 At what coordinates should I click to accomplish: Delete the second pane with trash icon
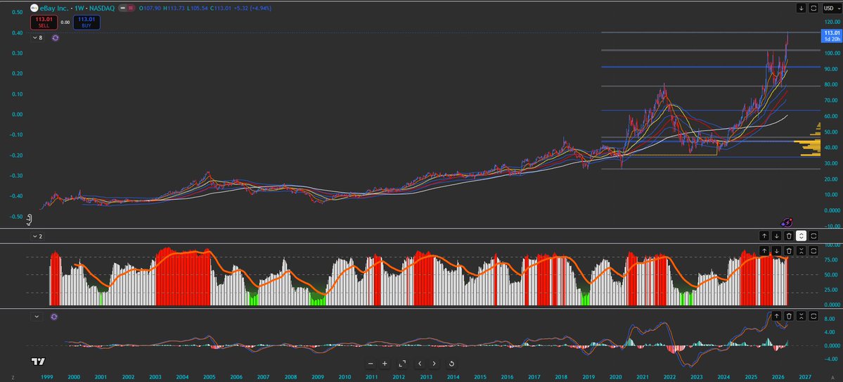[x=789, y=236]
